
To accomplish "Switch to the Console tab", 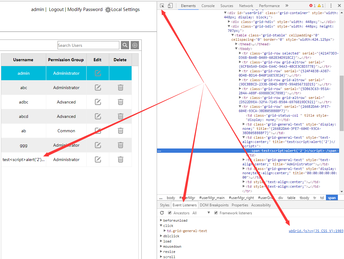I will click(208, 6).
